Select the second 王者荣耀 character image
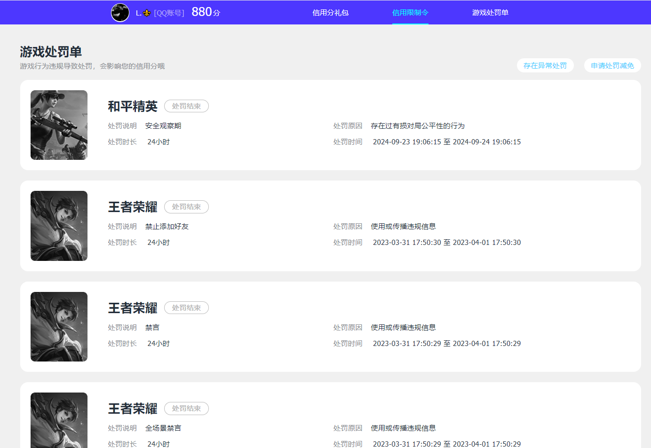Viewport: 651px width, 448px height. click(59, 327)
